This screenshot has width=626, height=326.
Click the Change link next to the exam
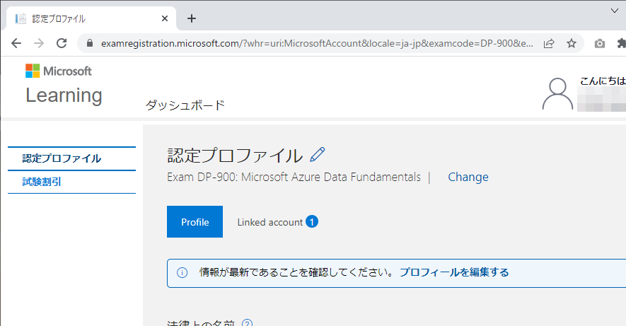[468, 177]
